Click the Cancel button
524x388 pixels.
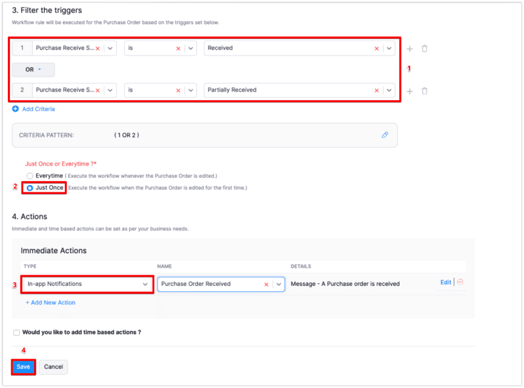coord(53,367)
